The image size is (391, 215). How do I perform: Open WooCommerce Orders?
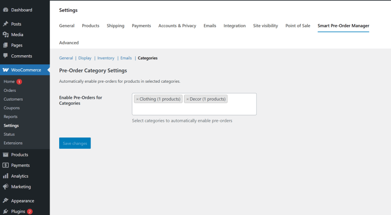[10, 90]
